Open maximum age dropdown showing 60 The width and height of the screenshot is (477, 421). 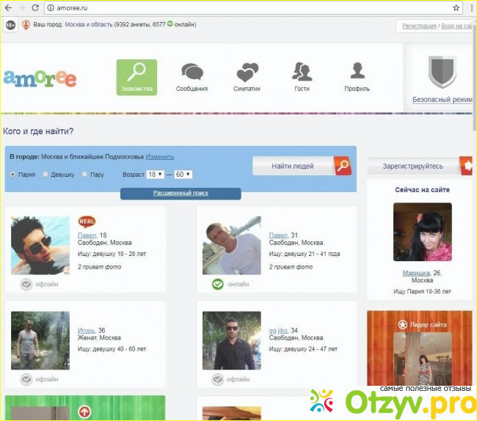(183, 175)
